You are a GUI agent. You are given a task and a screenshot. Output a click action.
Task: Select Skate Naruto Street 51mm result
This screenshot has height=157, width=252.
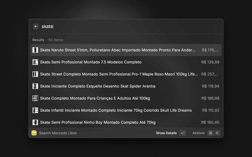point(126,50)
